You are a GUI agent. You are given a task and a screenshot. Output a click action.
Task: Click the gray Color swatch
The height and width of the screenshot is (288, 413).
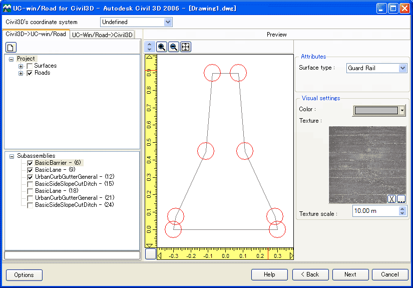pos(375,111)
